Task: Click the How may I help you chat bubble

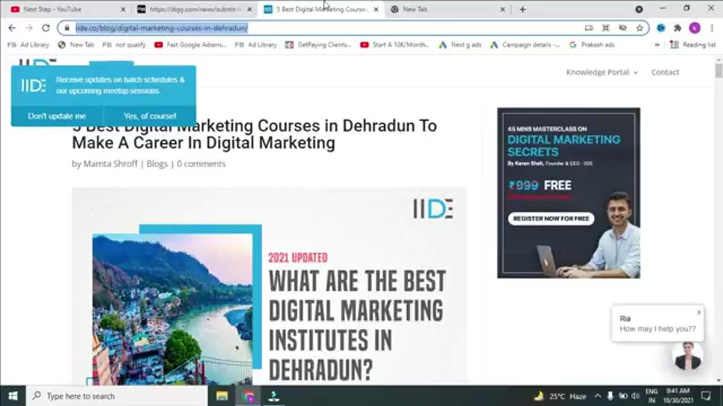Action: point(657,324)
